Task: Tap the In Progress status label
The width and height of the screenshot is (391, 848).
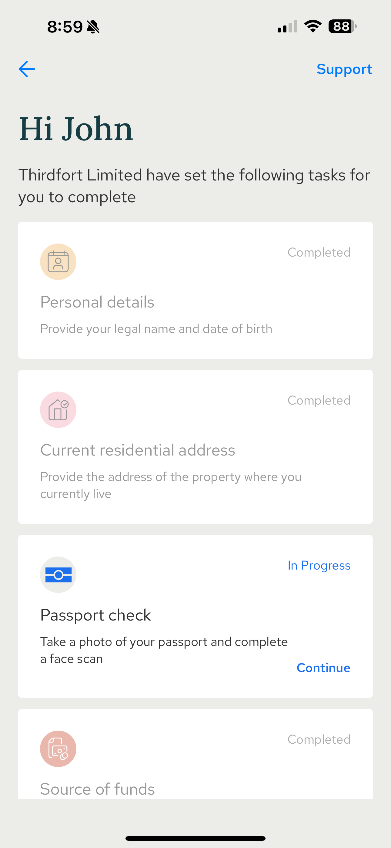Action: click(319, 566)
